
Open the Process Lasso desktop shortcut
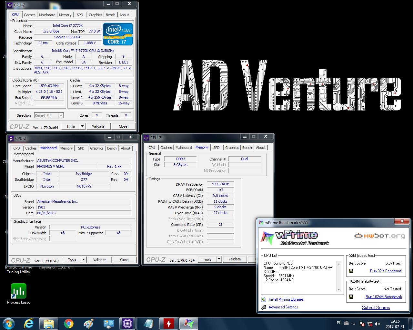19,294
